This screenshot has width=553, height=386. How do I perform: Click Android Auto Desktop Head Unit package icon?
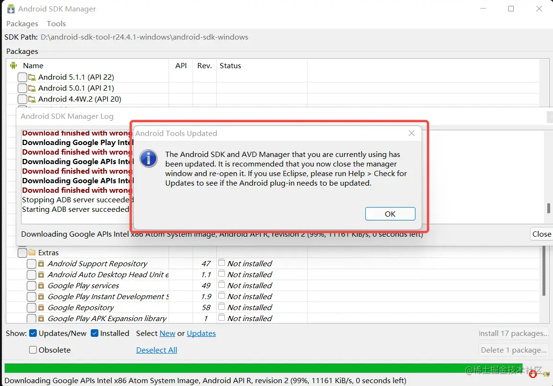41,275
